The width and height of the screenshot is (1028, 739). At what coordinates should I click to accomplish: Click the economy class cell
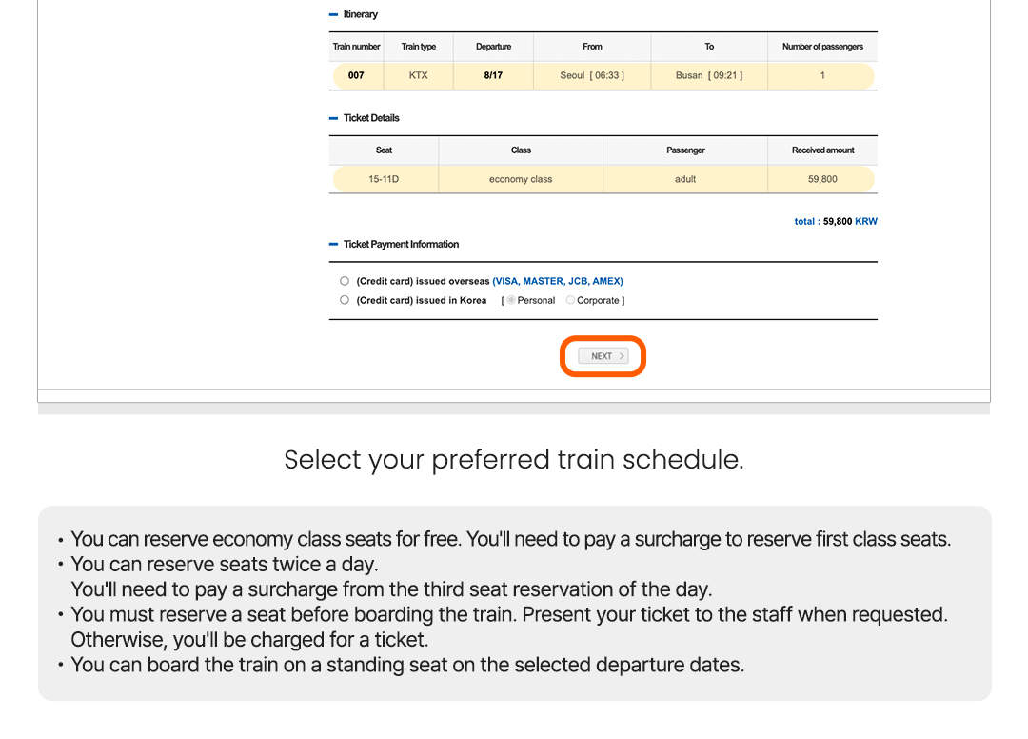click(x=521, y=179)
